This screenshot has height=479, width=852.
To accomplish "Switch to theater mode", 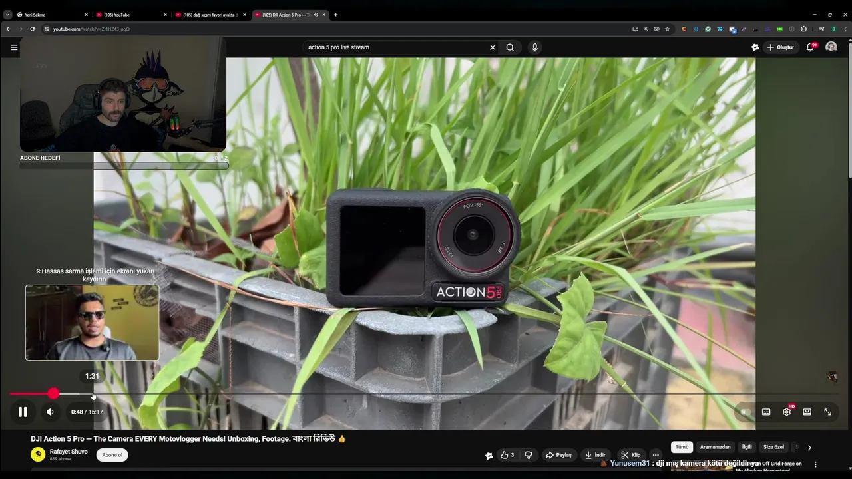I will [x=807, y=412].
